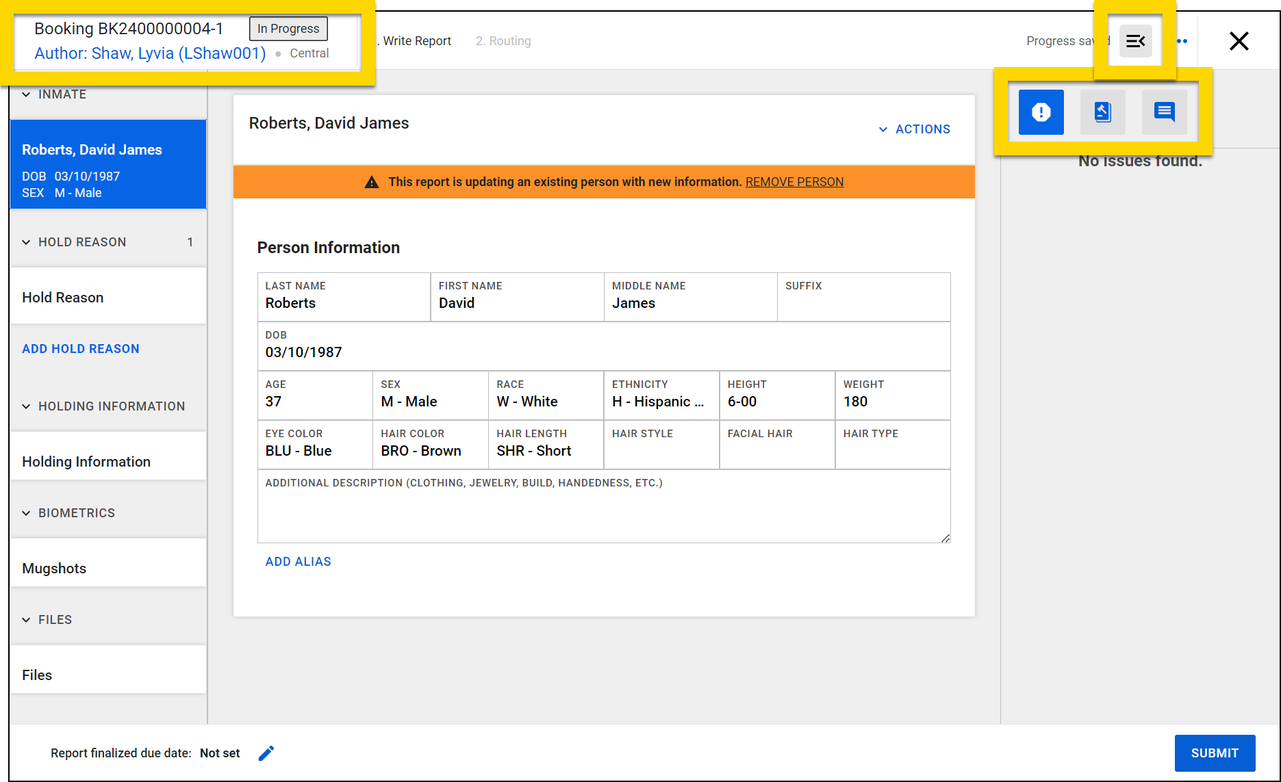Click ADD HOLD REASON in the sidebar

pos(80,348)
